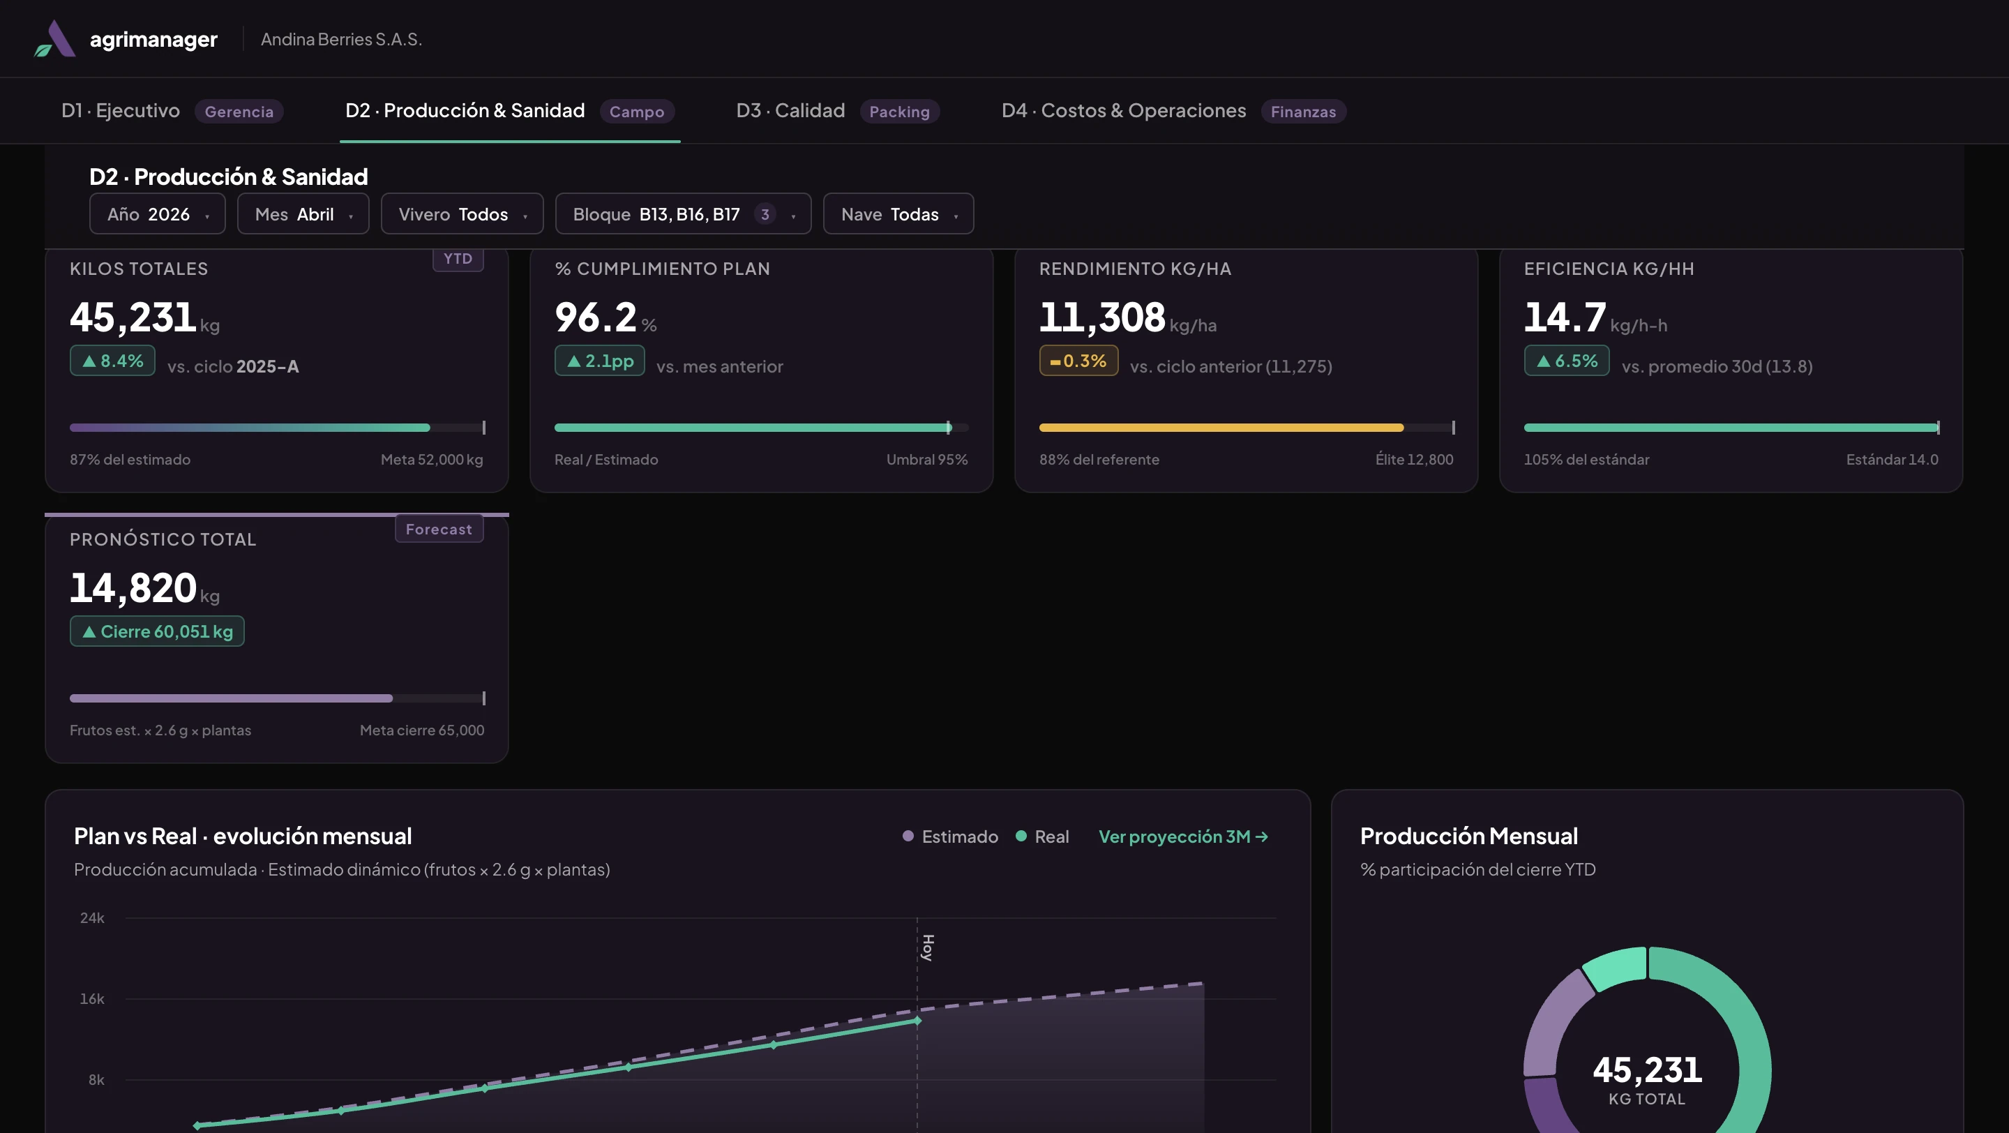Click the Élite 12,800 label
This screenshot has width=2009, height=1133.
[x=1414, y=459]
